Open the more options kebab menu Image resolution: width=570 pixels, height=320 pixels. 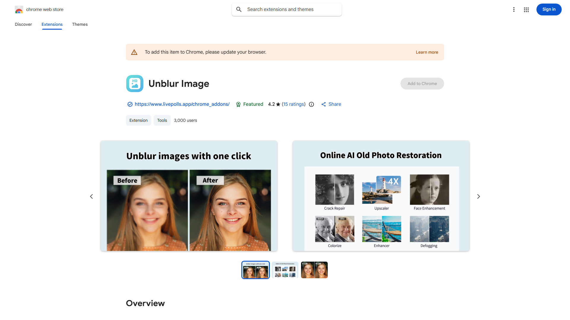click(514, 9)
